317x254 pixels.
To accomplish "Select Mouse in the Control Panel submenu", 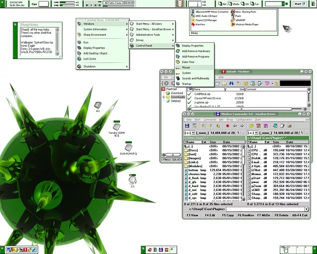I will tap(186, 67).
